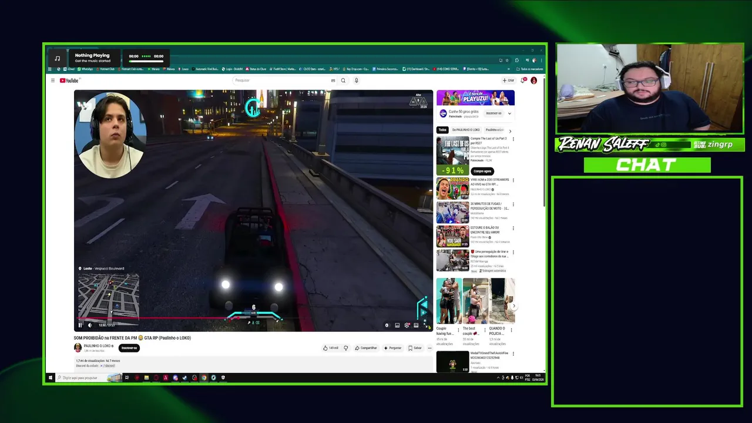Screen dimensions: 752x423
Task: Subscribe with Inscrever-se under channel name
Action: [x=129, y=348]
